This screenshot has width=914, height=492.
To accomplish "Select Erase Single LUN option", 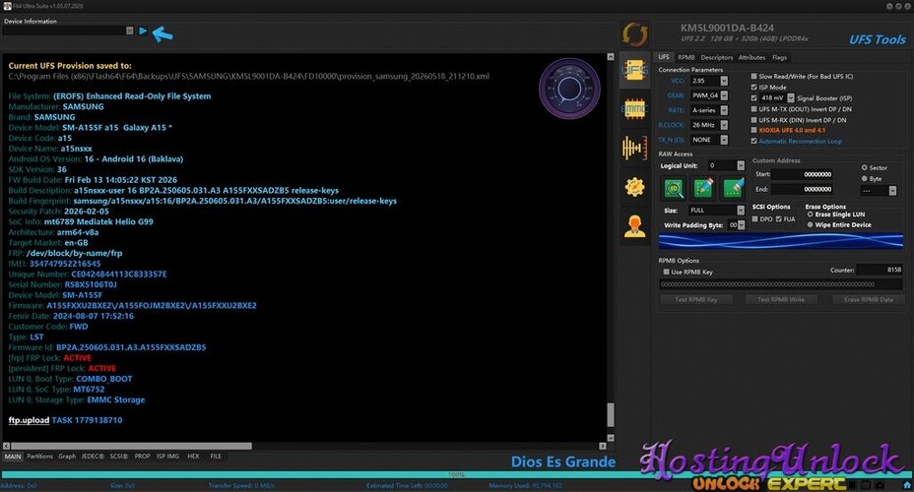I will pos(811,215).
